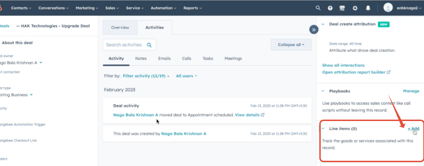Click the + Add line items link

(x=413, y=129)
